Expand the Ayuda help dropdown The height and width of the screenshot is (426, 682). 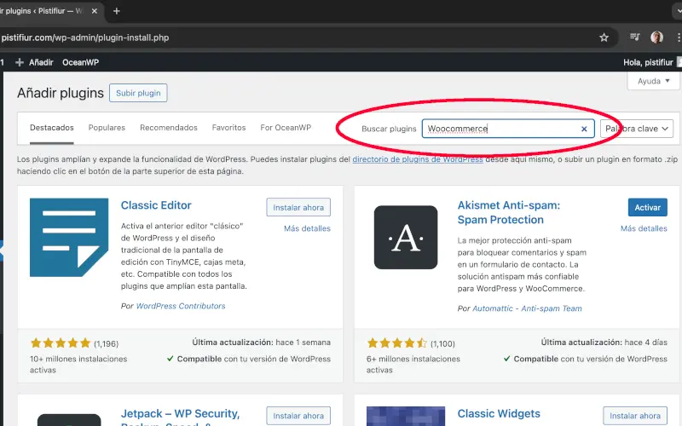(653, 81)
